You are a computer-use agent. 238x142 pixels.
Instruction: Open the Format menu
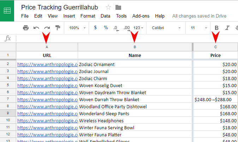click(88, 16)
